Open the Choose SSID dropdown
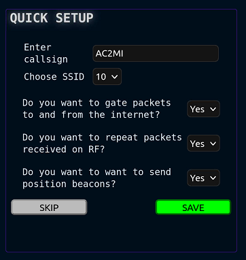 click(x=107, y=77)
